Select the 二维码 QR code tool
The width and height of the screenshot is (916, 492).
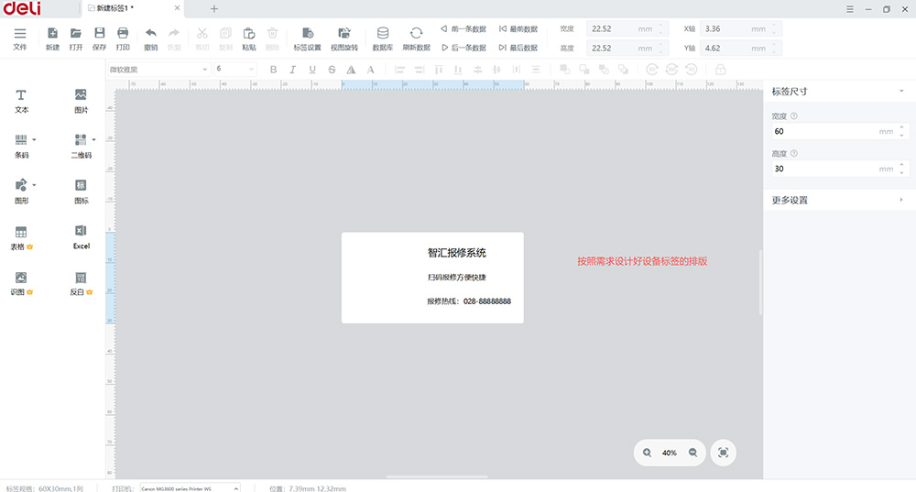click(x=81, y=146)
